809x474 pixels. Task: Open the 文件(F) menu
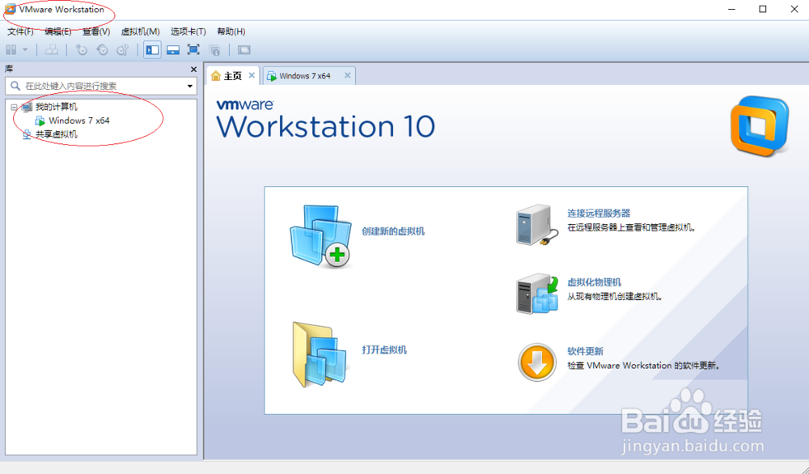click(x=20, y=32)
